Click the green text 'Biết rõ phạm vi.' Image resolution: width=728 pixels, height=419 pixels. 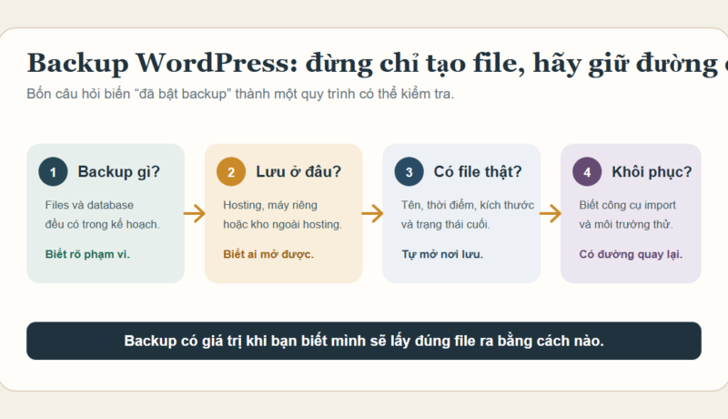pos(87,254)
